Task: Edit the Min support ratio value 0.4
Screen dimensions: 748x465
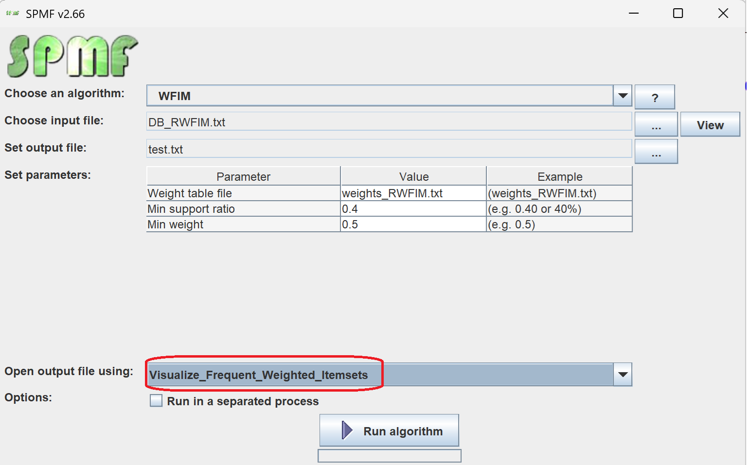Action: pyautogui.click(x=413, y=209)
